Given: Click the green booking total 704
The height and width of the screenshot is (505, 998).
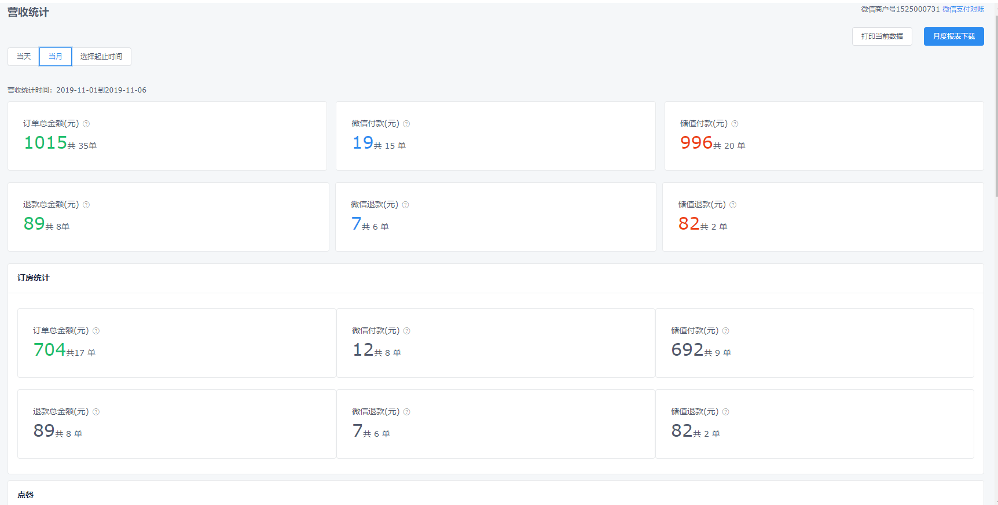Looking at the screenshot, I should [x=50, y=349].
